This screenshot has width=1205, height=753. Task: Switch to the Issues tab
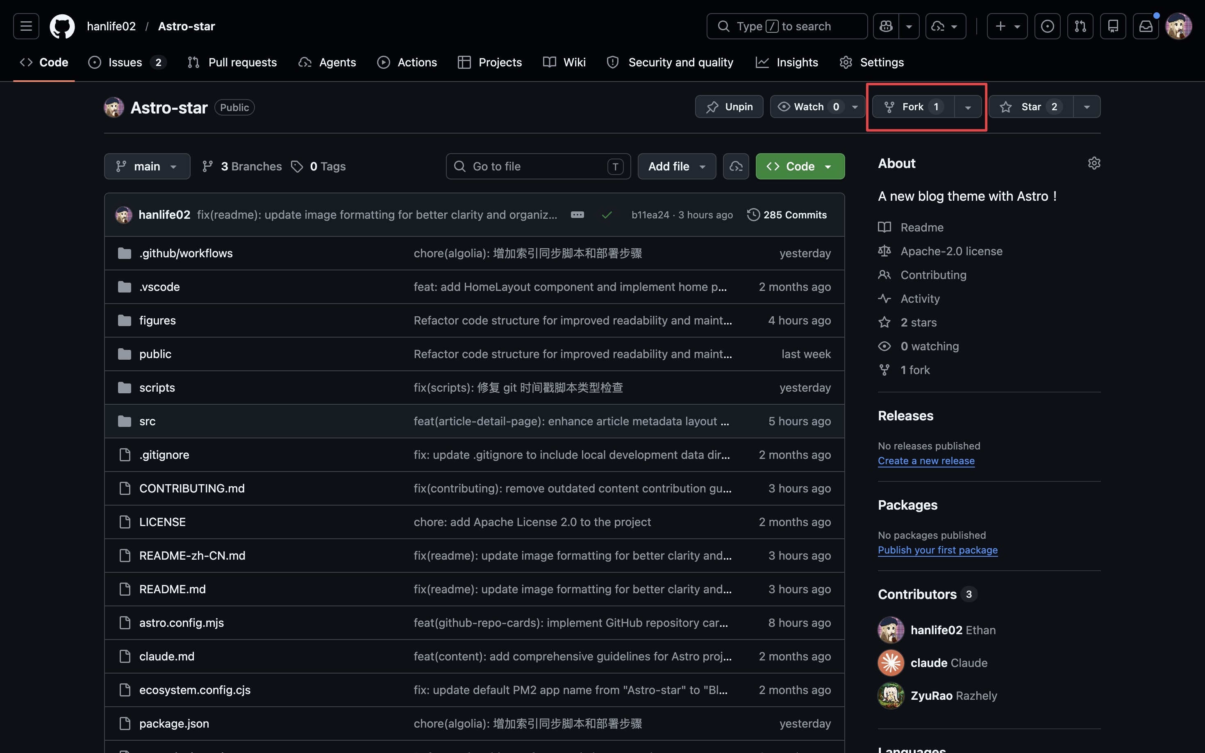tap(127, 62)
